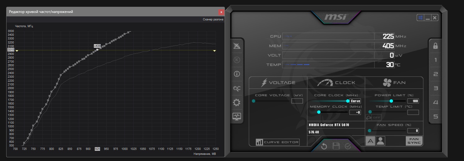
Task: Toggle the profile lock icon
Action: pos(436,46)
